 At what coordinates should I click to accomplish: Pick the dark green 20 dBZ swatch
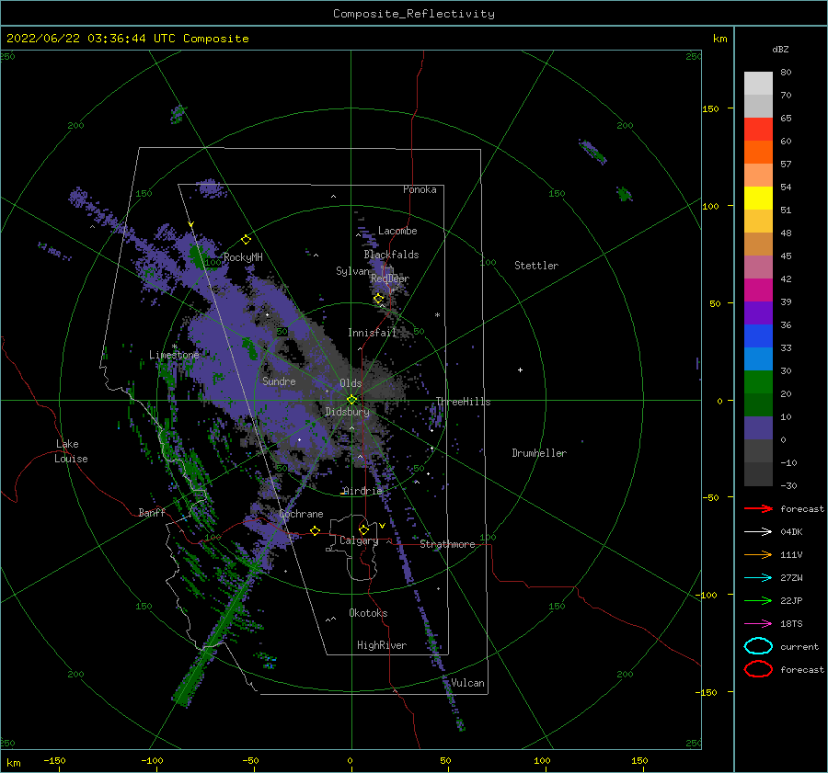coord(758,404)
